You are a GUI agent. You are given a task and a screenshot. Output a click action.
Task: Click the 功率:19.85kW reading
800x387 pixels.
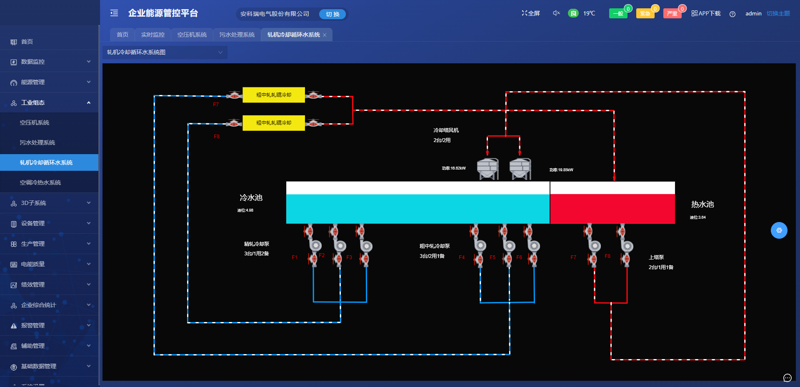pyautogui.click(x=561, y=170)
